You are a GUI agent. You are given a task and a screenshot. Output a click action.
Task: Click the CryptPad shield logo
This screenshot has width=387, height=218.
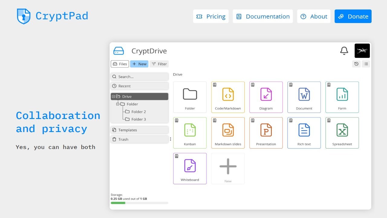[x=24, y=16]
